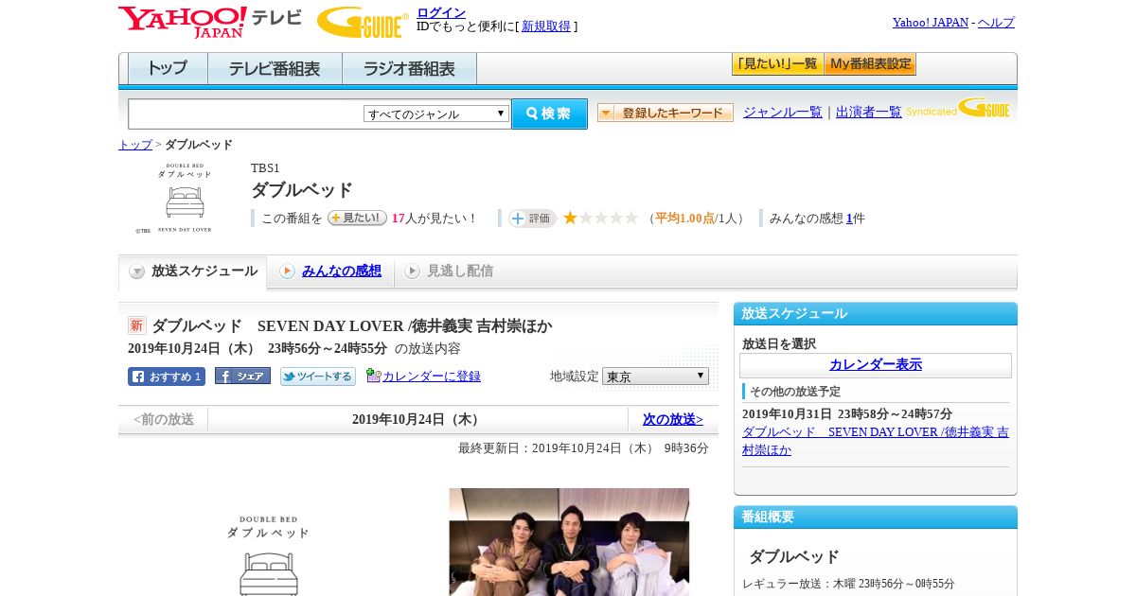Open the 出演者一覧 link
The width and height of the screenshot is (1136, 596).
(x=869, y=112)
